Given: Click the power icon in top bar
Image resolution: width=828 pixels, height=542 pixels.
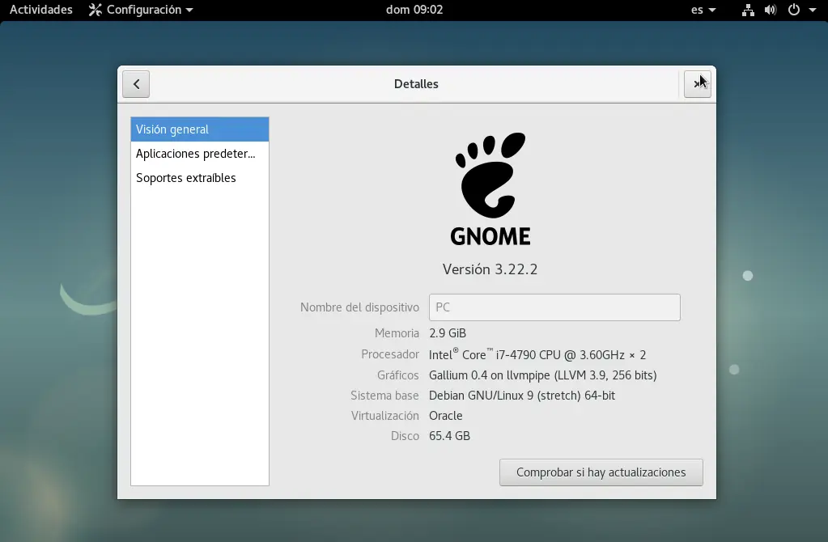Looking at the screenshot, I should tap(794, 10).
